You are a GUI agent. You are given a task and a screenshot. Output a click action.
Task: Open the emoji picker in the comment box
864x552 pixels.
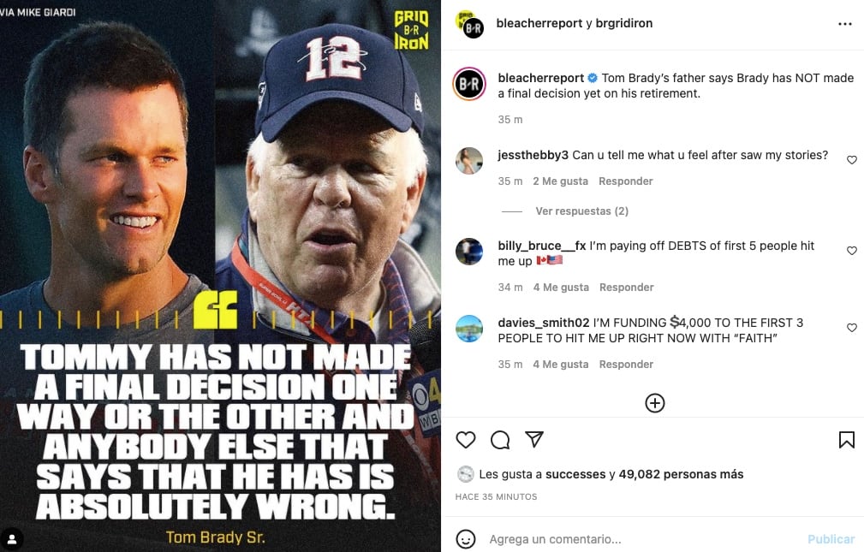coord(465,539)
